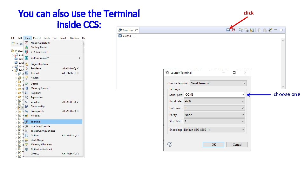305x171 pixels.
Task: Choose Project Explorer in View menu
Action: tap(53, 64)
